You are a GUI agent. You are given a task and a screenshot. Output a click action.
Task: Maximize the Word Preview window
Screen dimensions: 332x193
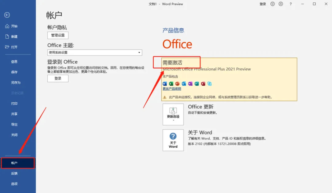point(314,4)
